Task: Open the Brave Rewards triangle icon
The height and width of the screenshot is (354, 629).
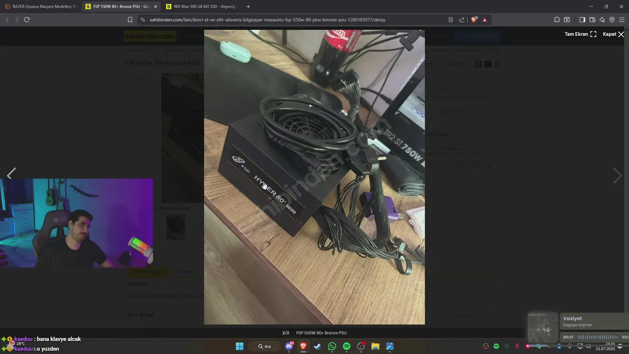Action: (485, 20)
